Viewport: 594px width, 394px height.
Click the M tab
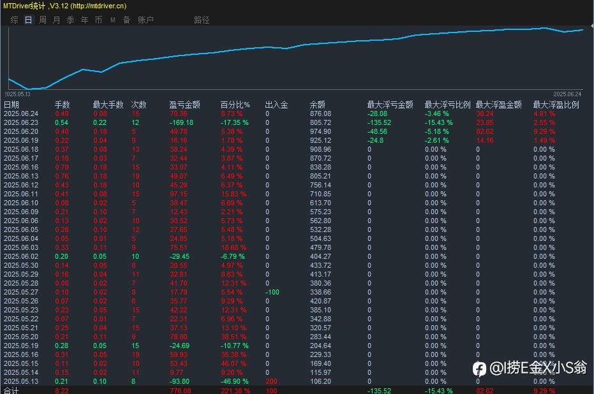tap(113, 20)
